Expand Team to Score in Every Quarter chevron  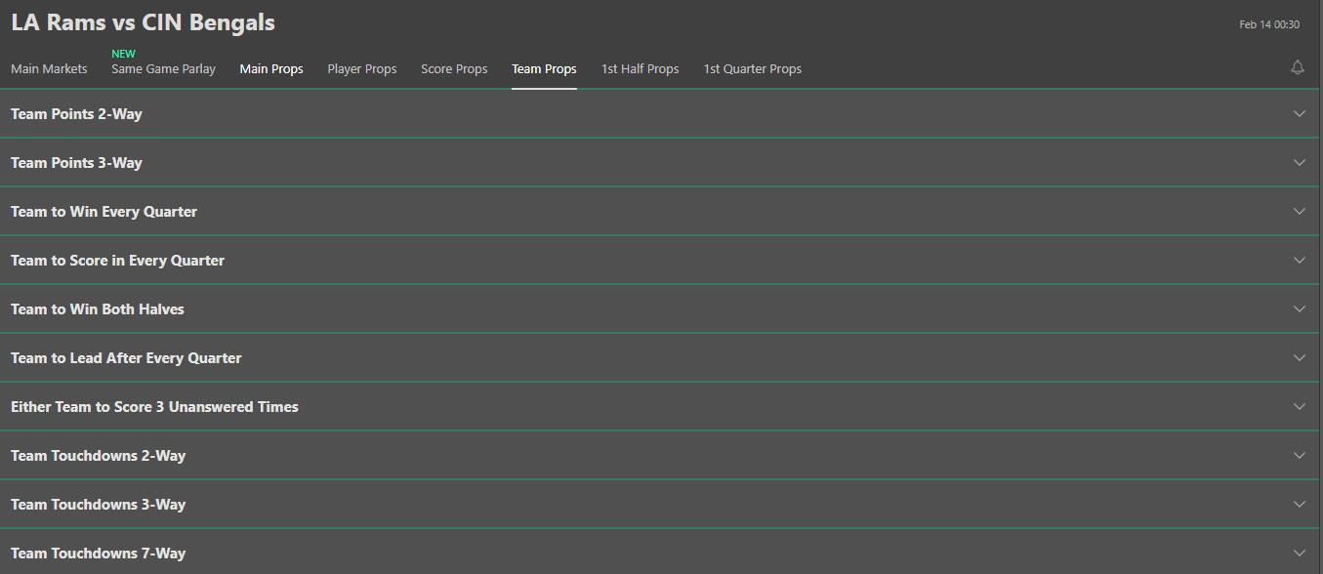tap(1300, 260)
